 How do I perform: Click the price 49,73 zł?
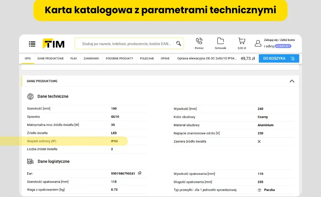[248, 58]
